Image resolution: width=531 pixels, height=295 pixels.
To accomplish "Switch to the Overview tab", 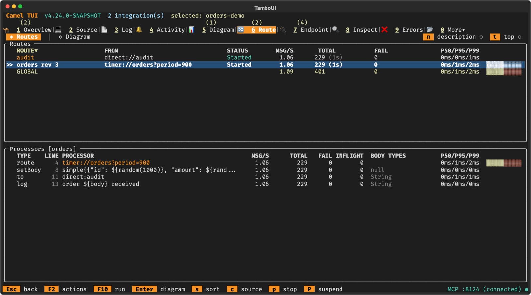I will click(x=34, y=30).
